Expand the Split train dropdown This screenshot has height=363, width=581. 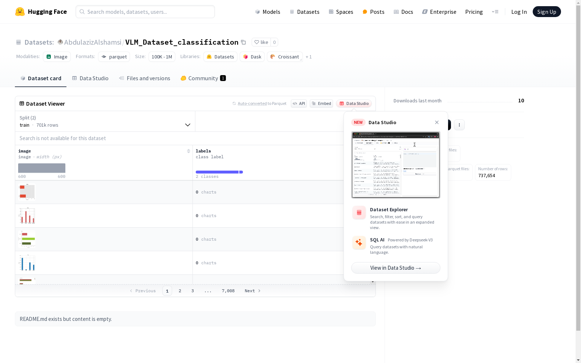105,121
